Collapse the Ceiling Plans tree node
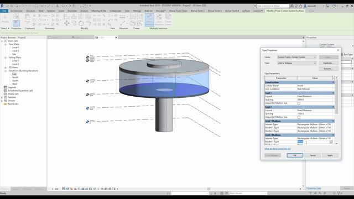This screenshot has width=354, height=199. click(x=6, y=57)
